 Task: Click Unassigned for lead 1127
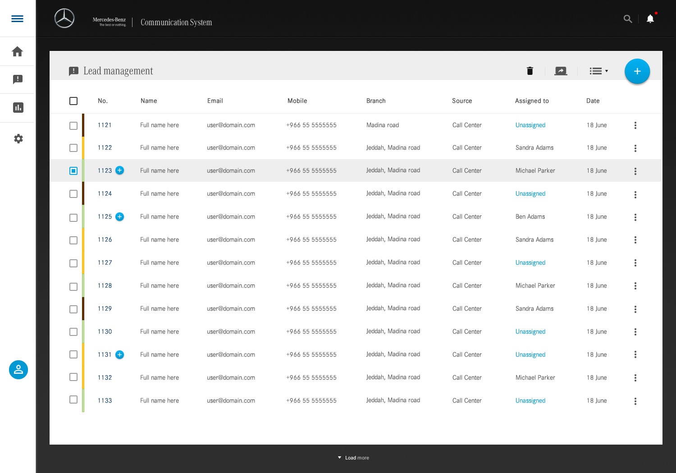click(x=530, y=262)
